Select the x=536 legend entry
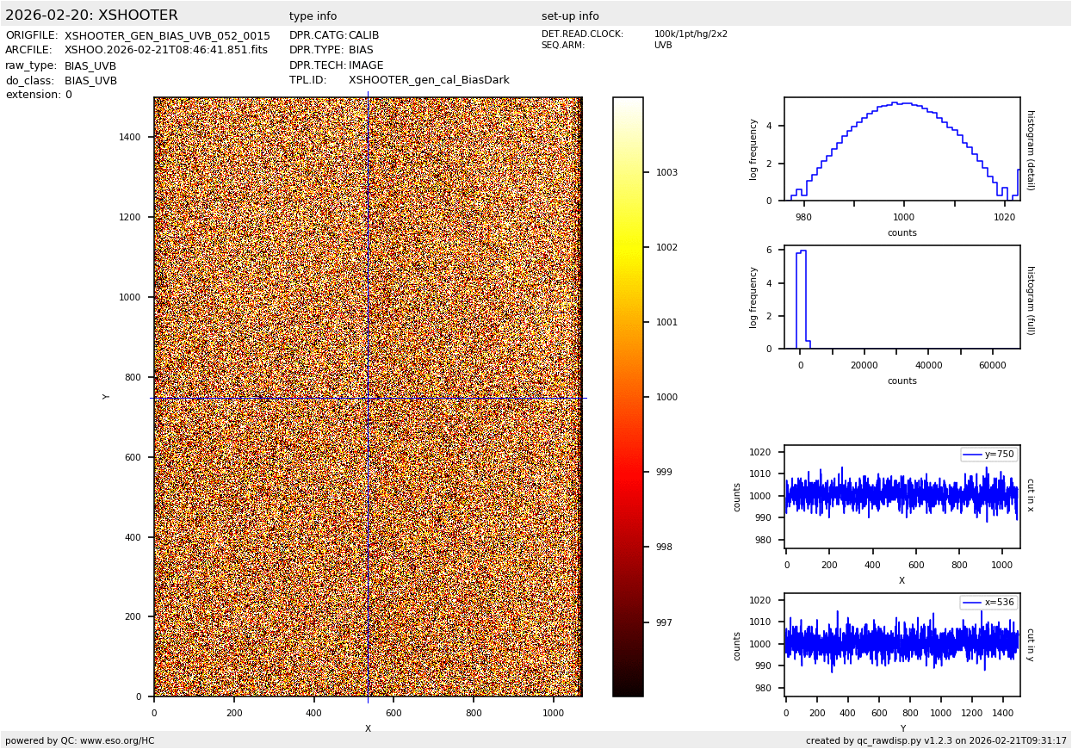Viewport: 1072px width, 749px height. pyautogui.click(x=988, y=603)
